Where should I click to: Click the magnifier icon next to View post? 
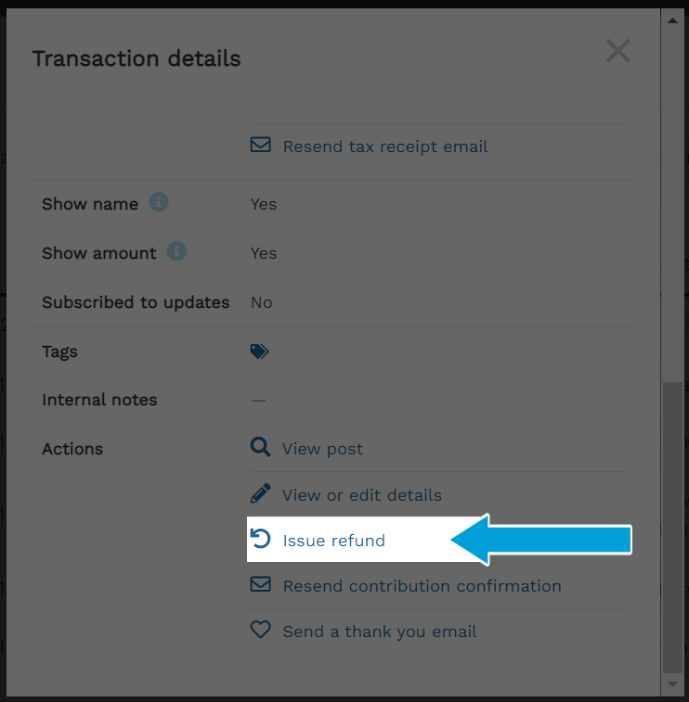260,447
